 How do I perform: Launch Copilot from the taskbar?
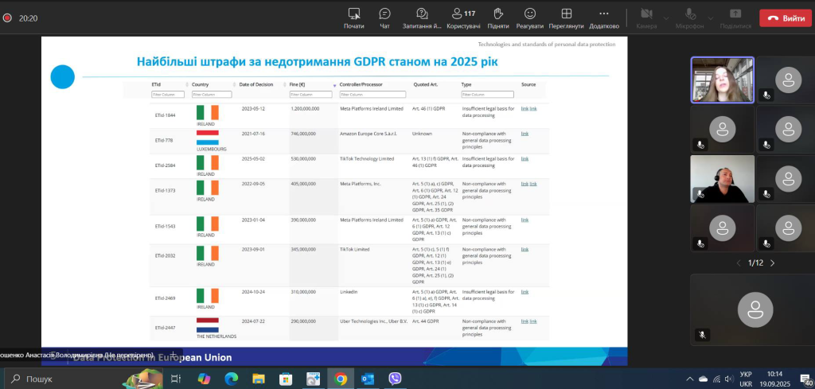pos(204,379)
